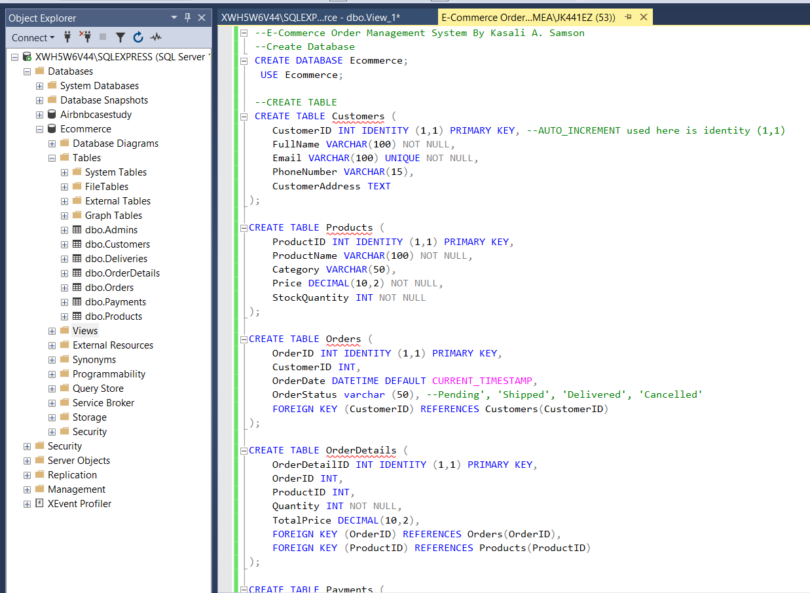Click the Management folder icon

(39, 489)
